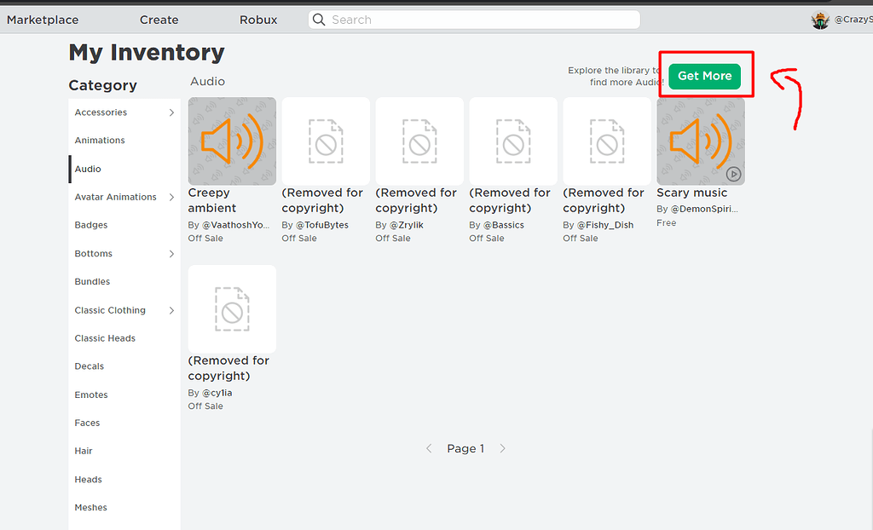Image resolution: width=873 pixels, height=530 pixels.
Task: Visit creator @TofuBytes profile link
Action: click(x=321, y=225)
